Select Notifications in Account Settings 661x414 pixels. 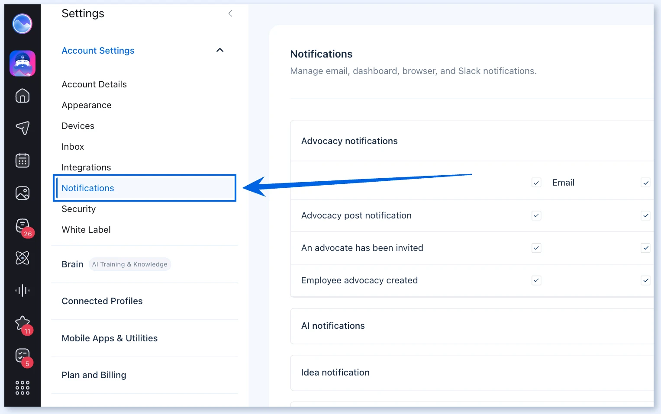coord(145,188)
